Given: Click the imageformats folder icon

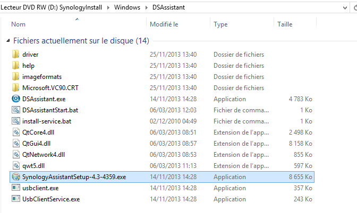Looking at the screenshot, I should pos(15,76).
